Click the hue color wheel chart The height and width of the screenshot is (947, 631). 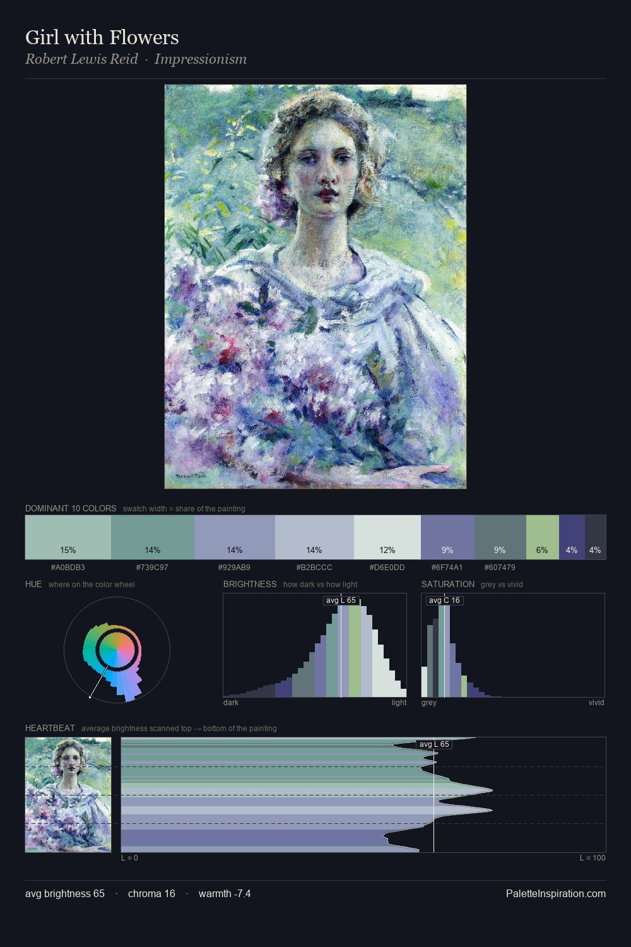[117, 650]
